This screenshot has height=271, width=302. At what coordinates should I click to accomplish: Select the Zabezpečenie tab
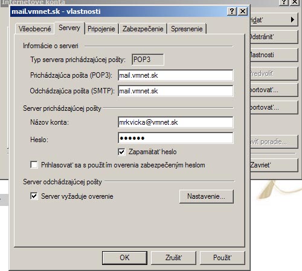coord(143,29)
